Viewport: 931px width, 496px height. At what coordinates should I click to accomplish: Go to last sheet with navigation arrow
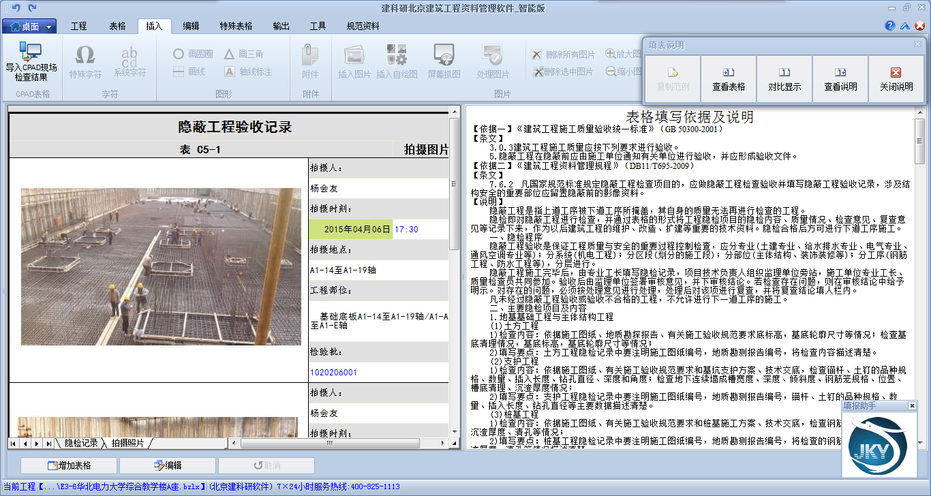coord(48,443)
